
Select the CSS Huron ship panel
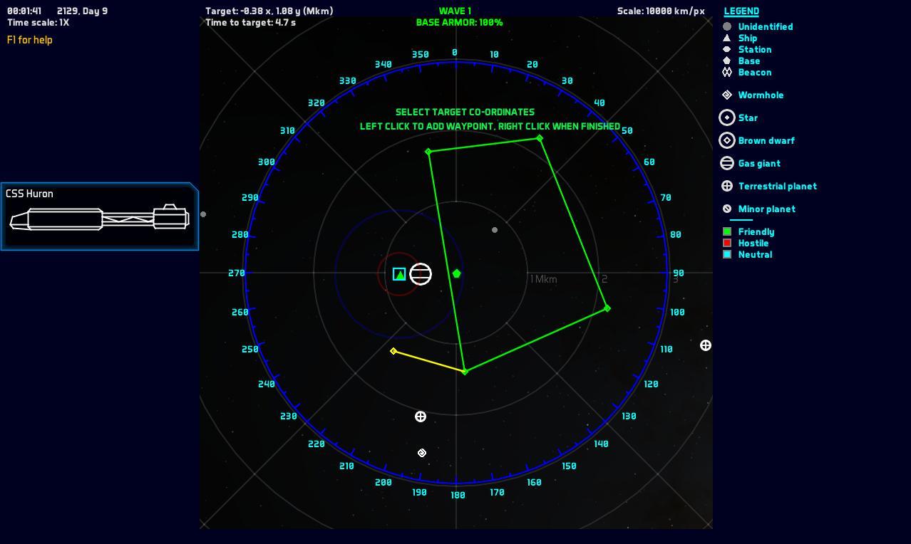click(100, 216)
